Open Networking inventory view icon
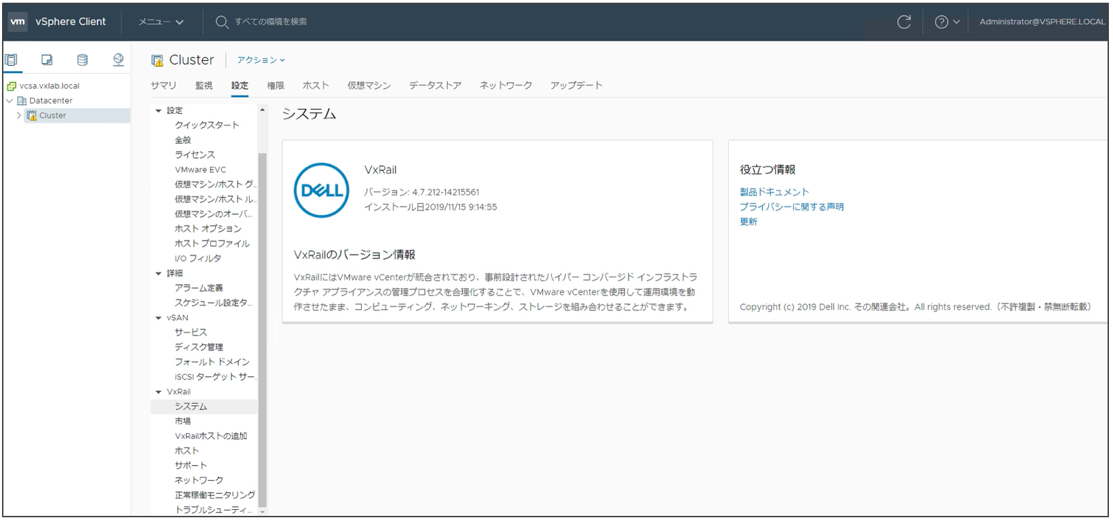 118,60
